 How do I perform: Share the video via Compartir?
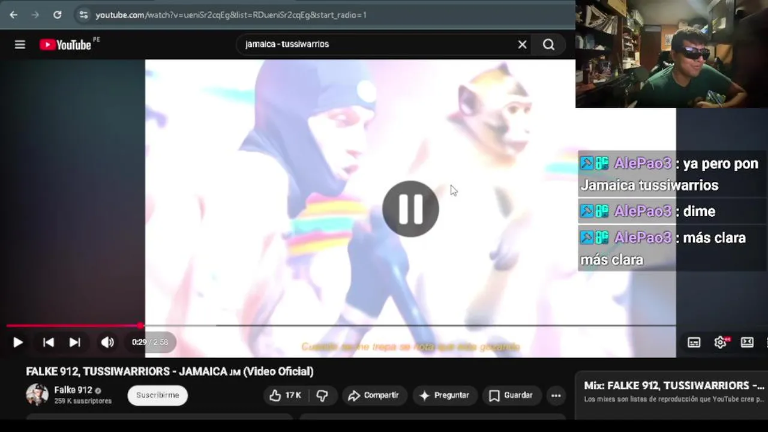374,395
